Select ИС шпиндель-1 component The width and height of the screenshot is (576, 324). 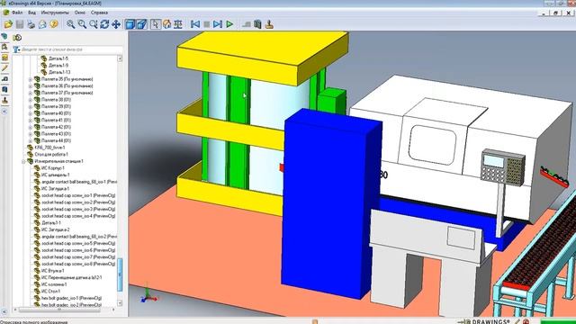click(x=56, y=175)
